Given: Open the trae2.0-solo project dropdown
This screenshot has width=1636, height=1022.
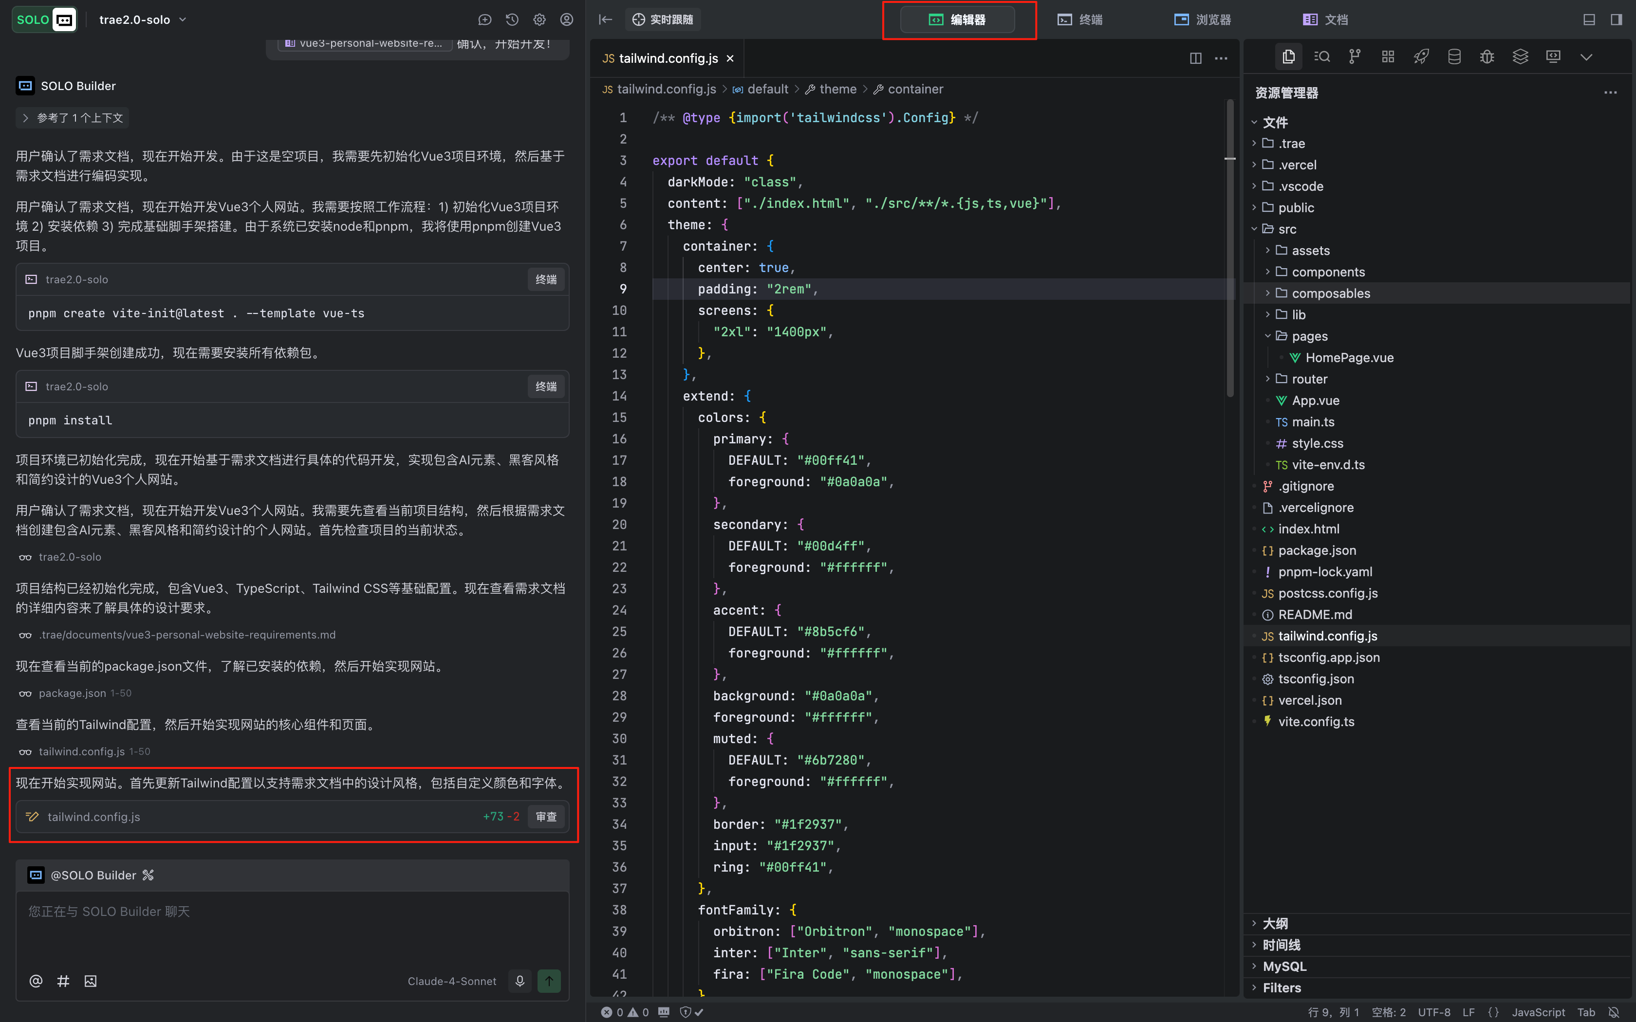Looking at the screenshot, I should [x=143, y=19].
